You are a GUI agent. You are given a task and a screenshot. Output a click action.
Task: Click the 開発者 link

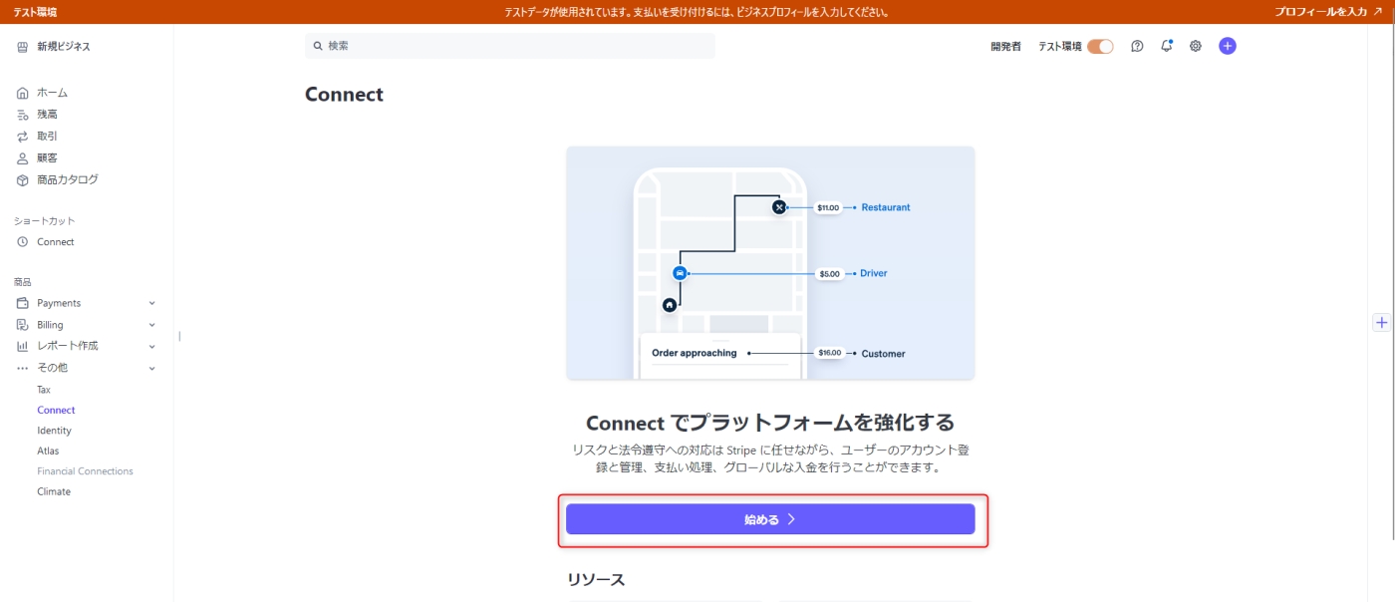click(x=1005, y=46)
